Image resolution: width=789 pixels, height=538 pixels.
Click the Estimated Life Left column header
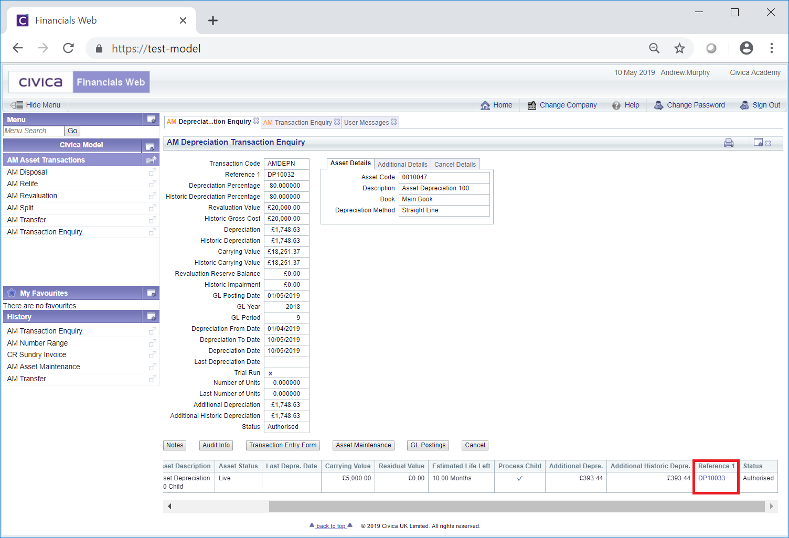461,466
